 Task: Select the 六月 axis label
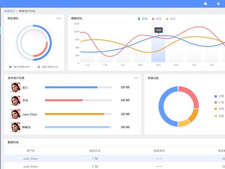pyautogui.click(x=176, y=65)
